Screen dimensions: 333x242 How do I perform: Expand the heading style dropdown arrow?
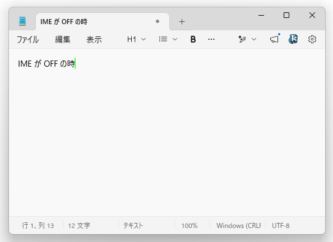(144, 39)
